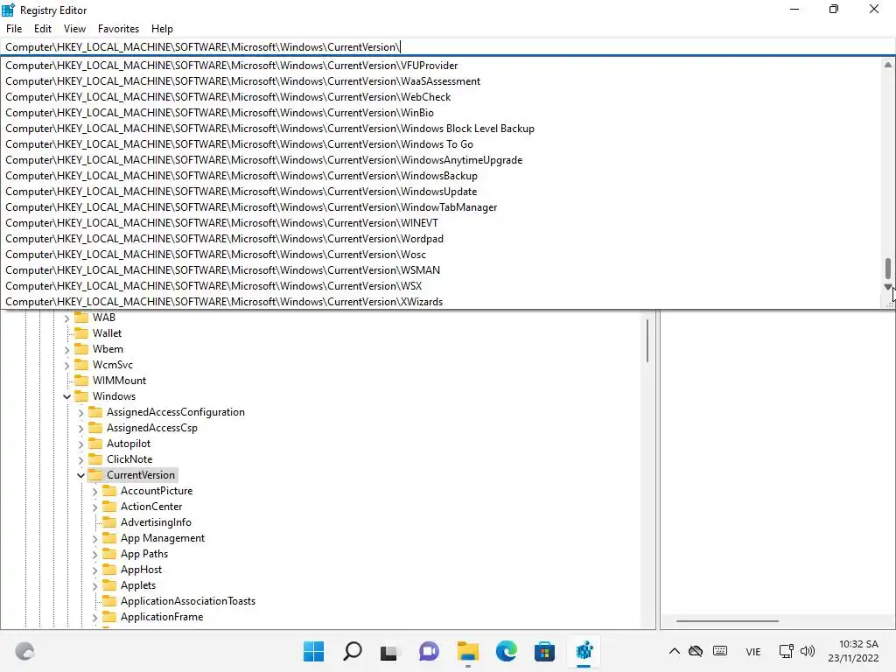Expand the WAB key

pyautogui.click(x=66, y=318)
